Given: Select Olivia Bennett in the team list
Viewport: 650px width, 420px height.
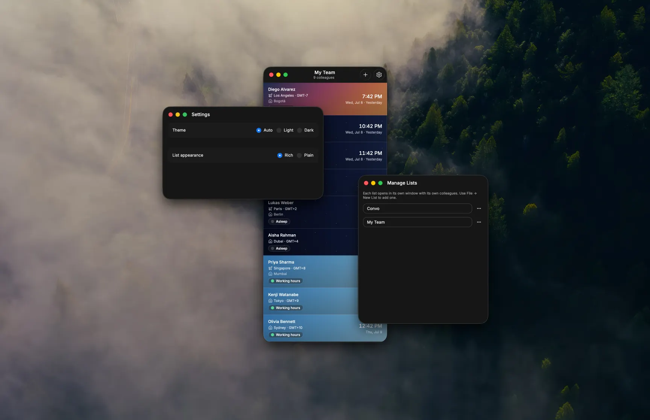Looking at the screenshot, I should pos(325,328).
